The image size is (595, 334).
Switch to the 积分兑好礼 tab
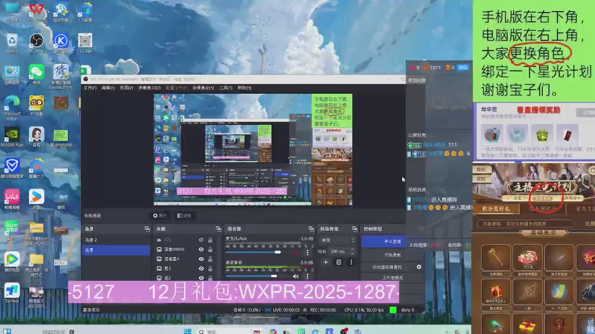tap(496, 209)
